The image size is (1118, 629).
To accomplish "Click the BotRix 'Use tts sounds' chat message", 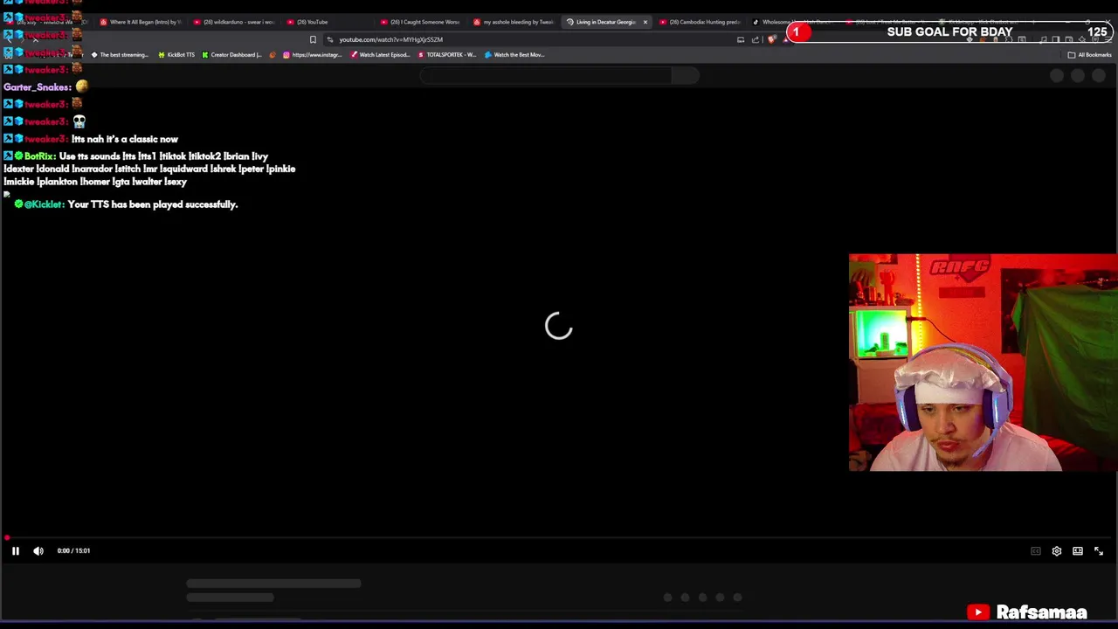I will [x=149, y=169].
